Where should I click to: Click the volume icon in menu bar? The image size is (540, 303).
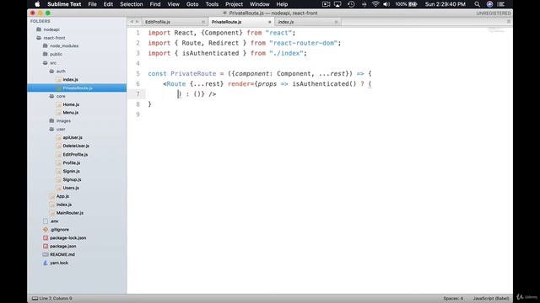pyautogui.click(x=386, y=4)
